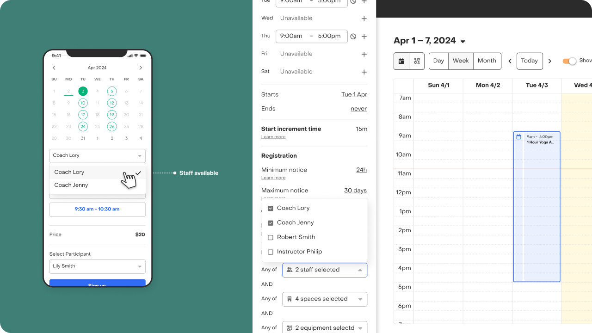Check the Robert Smith checkbox
Screen dimensions: 592x333
[271, 238]
